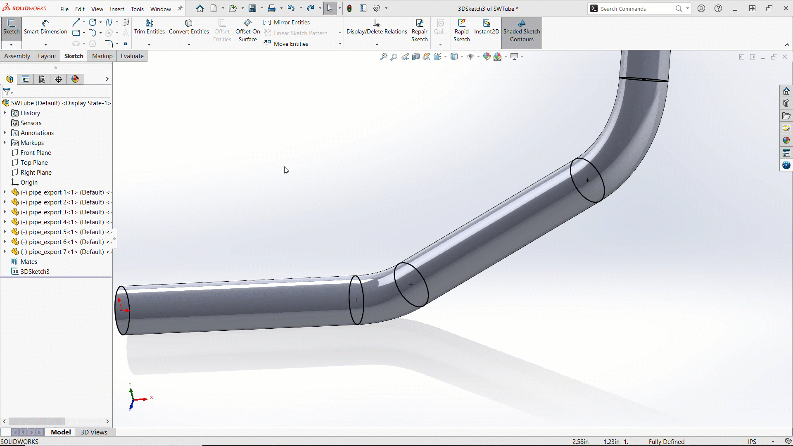Open the Insert menu
Viewport: 793px width, 446px height.
(117, 9)
